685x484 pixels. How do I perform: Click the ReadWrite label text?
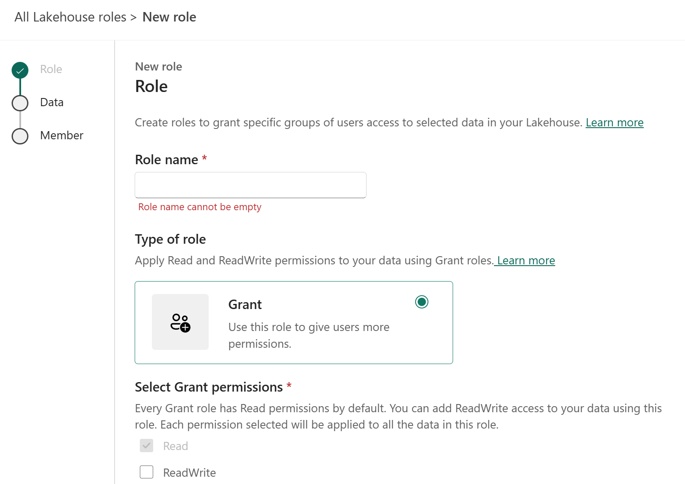point(189,473)
